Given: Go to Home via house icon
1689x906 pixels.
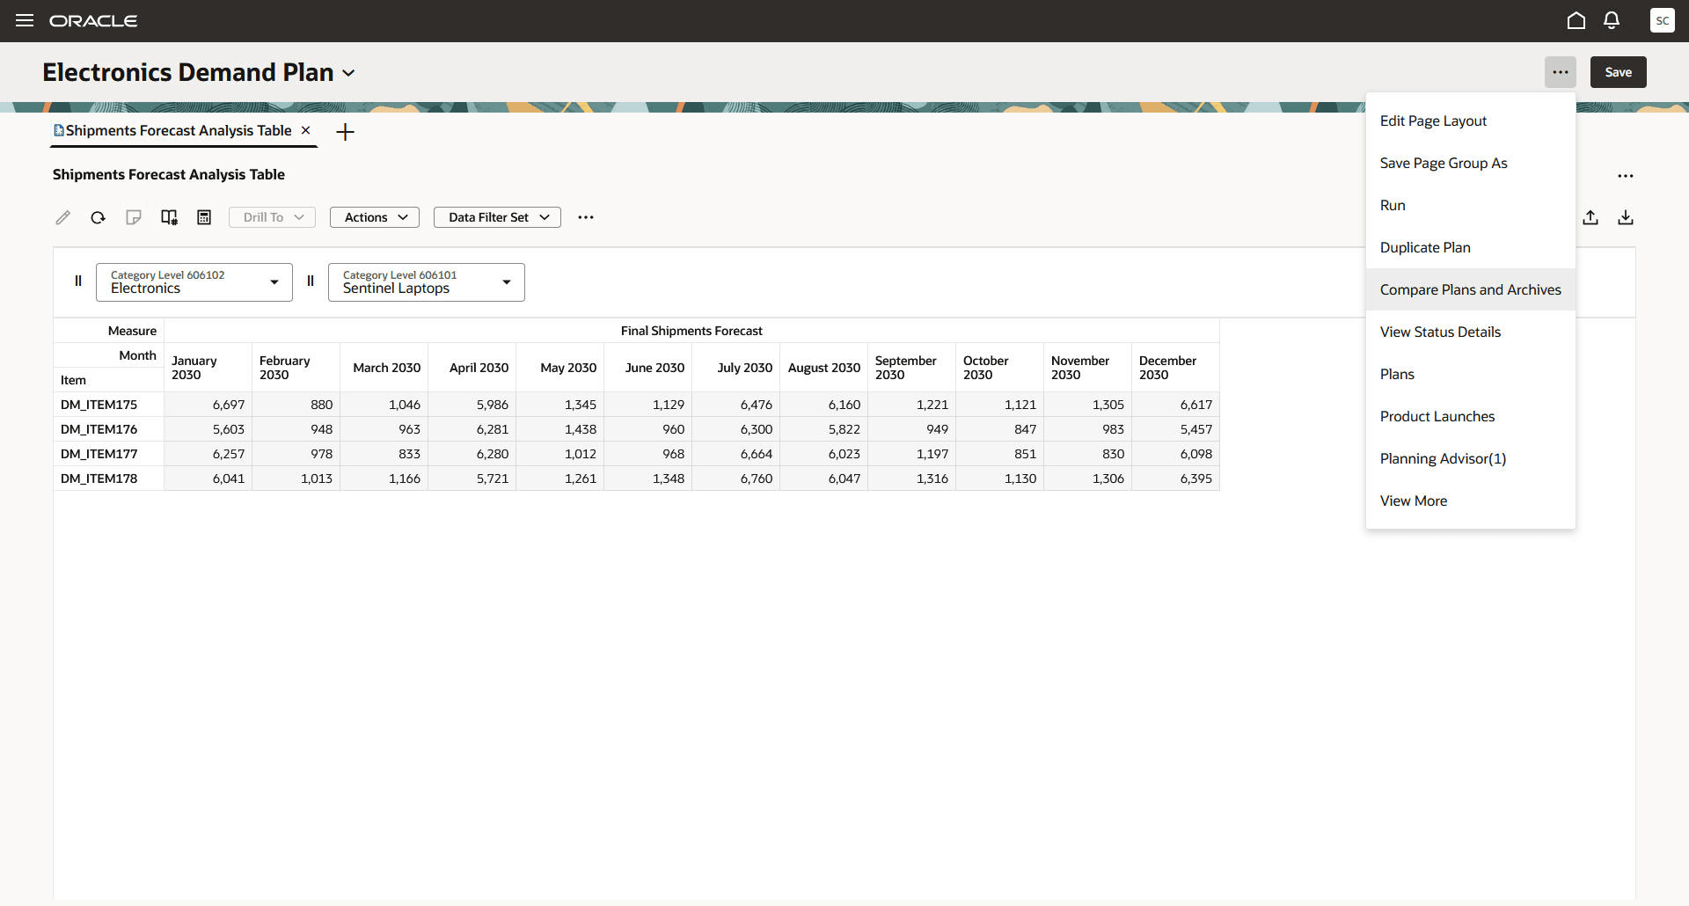Looking at the screenshot, I should (x=1576, y=20).
